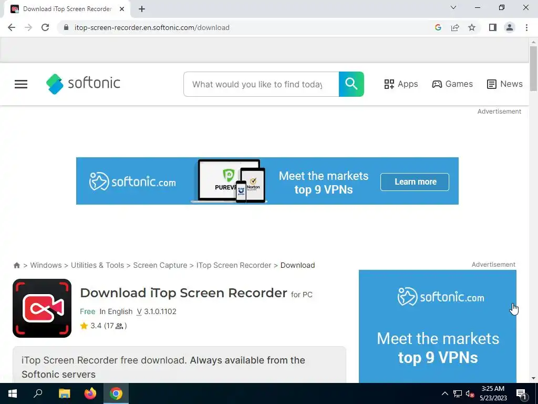Viewport: 538px width, 404px height.
Task: Click version text V 3.1.0.1102
Action: coord(157,311)
